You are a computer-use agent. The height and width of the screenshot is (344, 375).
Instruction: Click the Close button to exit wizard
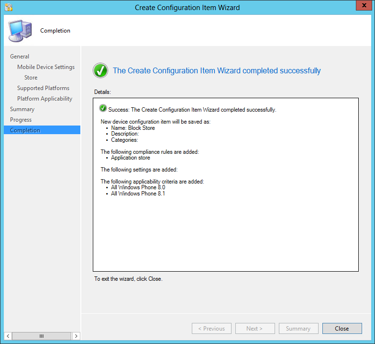342,329
